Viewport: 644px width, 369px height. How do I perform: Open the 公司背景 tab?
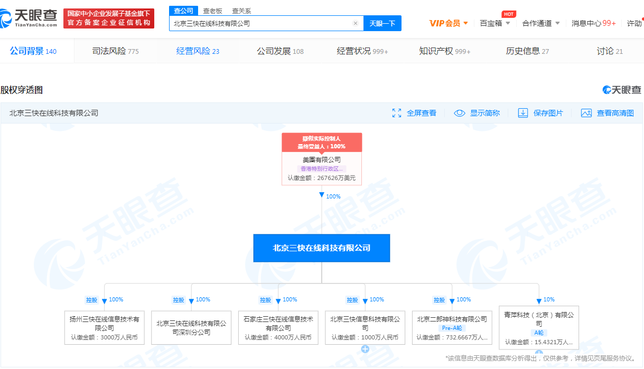pyautogui.click(x=33, y=51)
